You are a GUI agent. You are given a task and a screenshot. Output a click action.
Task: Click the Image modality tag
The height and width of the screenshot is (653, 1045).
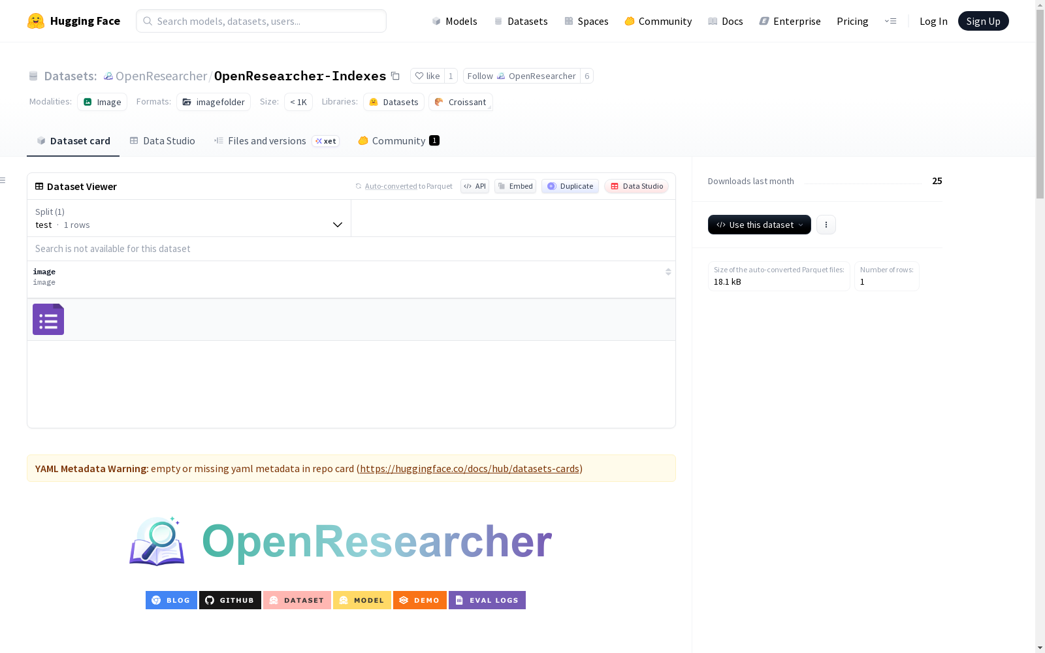(102, 102)
